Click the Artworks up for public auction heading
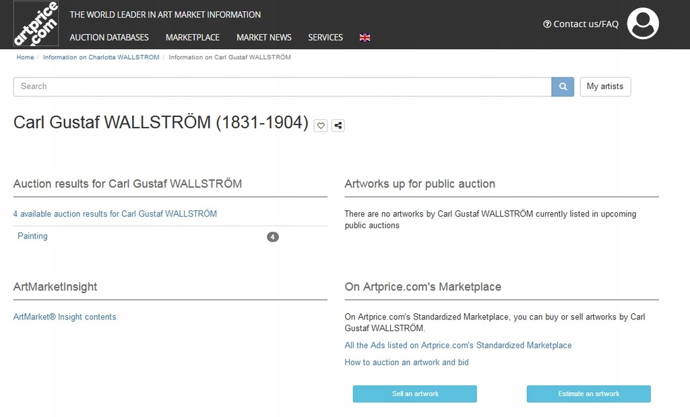690x417 pixels. coord(420,184)
